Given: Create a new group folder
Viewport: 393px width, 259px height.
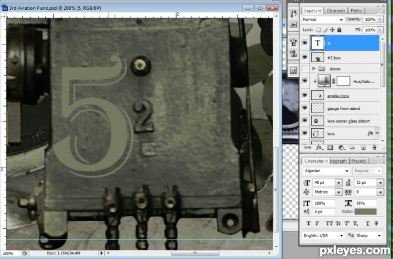Looking at the screenshot, I should pyautogui.click(x=352, y=148).
